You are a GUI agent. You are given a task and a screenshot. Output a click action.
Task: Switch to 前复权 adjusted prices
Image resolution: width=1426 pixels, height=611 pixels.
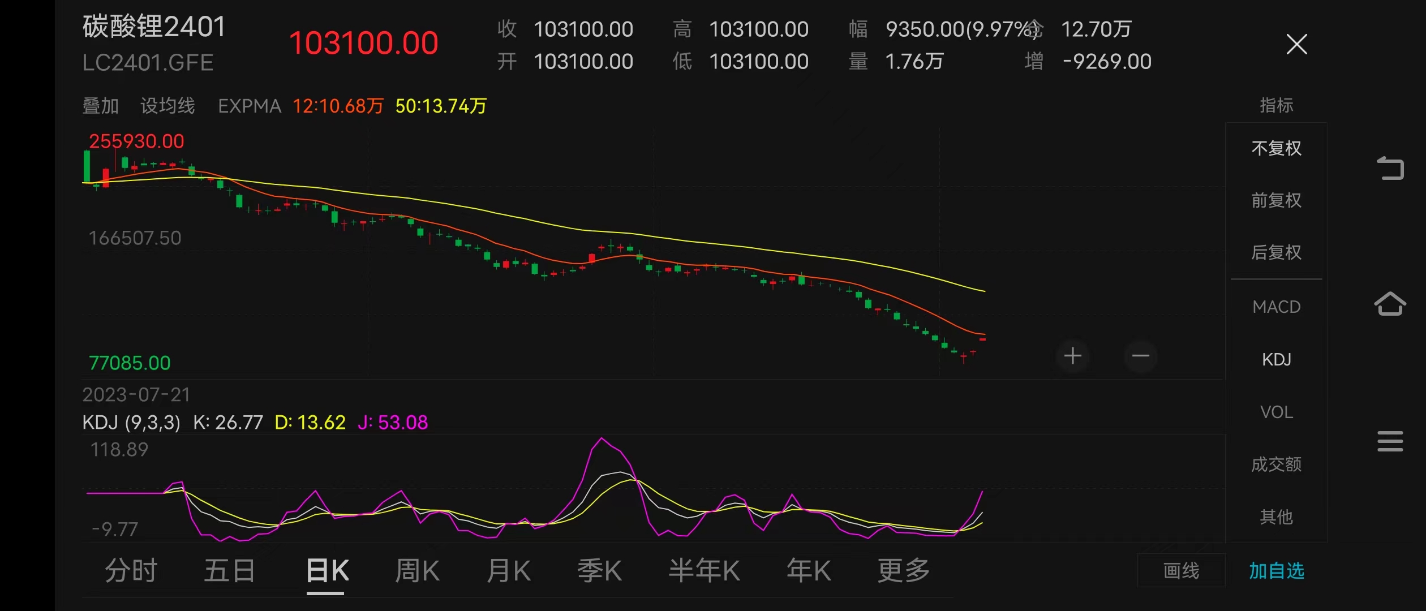[x=1277, y=200]
